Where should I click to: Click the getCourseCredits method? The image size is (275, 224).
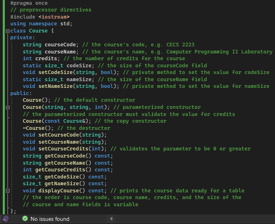(x=60, y=170)
